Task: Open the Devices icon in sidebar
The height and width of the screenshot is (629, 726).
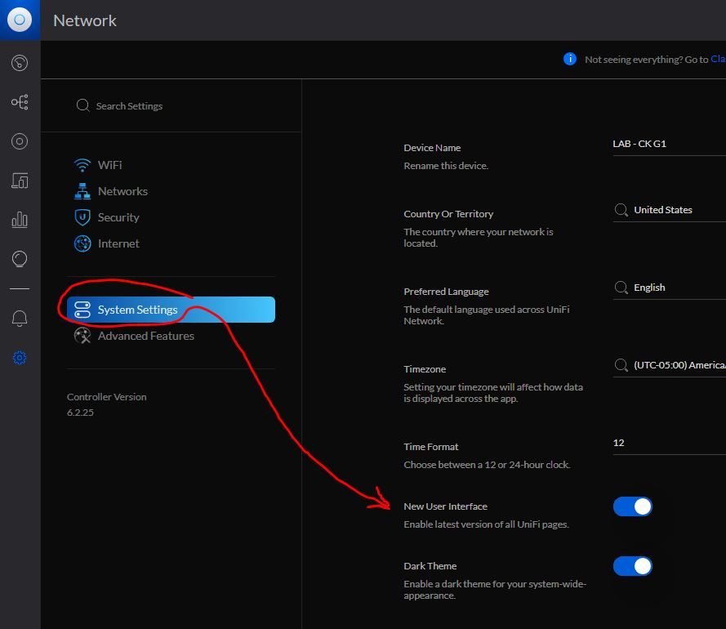Action: click(x=20, y=141)
